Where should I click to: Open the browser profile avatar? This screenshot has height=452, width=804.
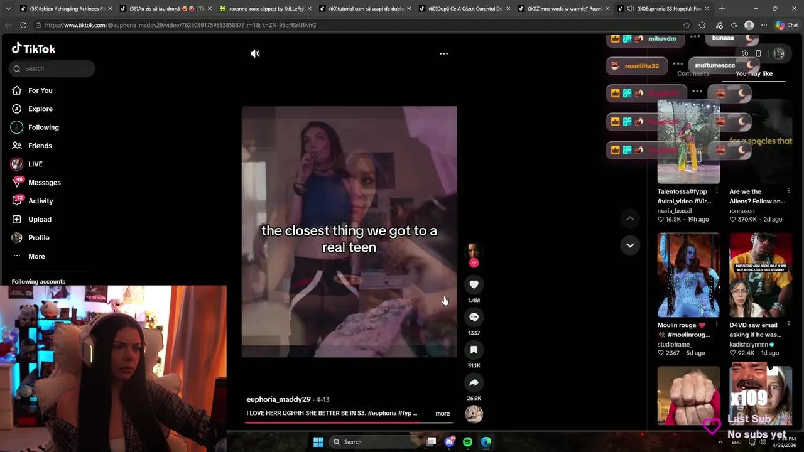click(749, 25)
